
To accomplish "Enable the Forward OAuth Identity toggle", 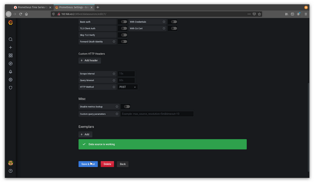I will (124, 42).
